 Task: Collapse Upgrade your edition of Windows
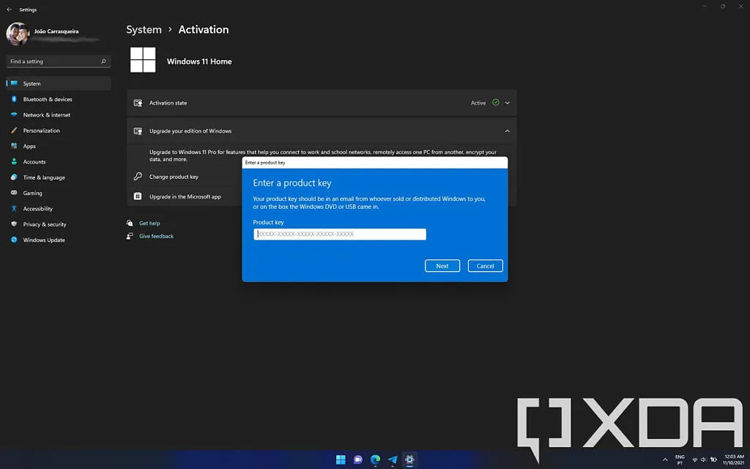pos(508,131)
